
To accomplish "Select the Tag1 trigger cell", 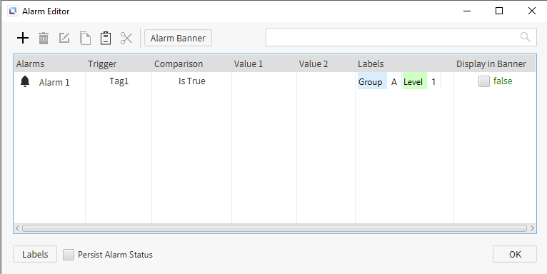I will [119, 81].
